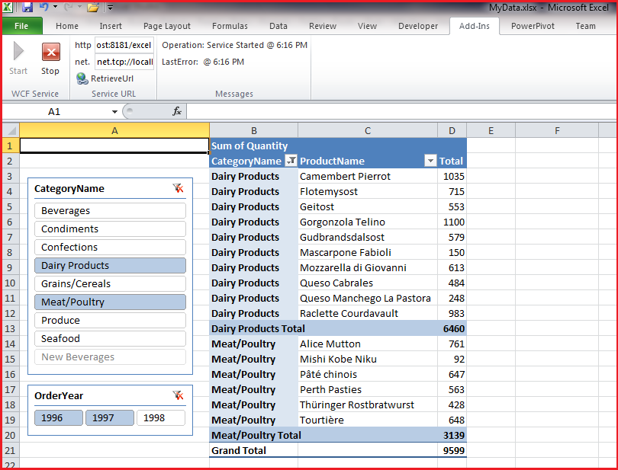Deselect Meat/Poultry in the CategoryName slicer
This screenshot has height=470, width=618.
[x=110, y=302]
